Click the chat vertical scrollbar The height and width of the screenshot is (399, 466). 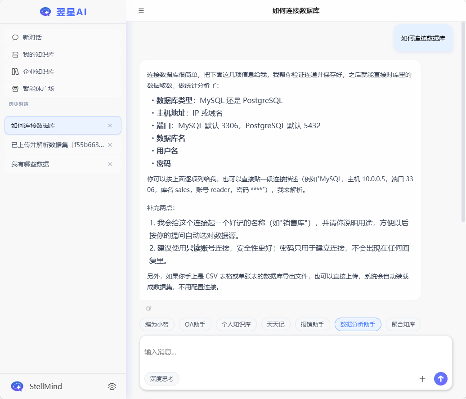(x=463, y=121)
